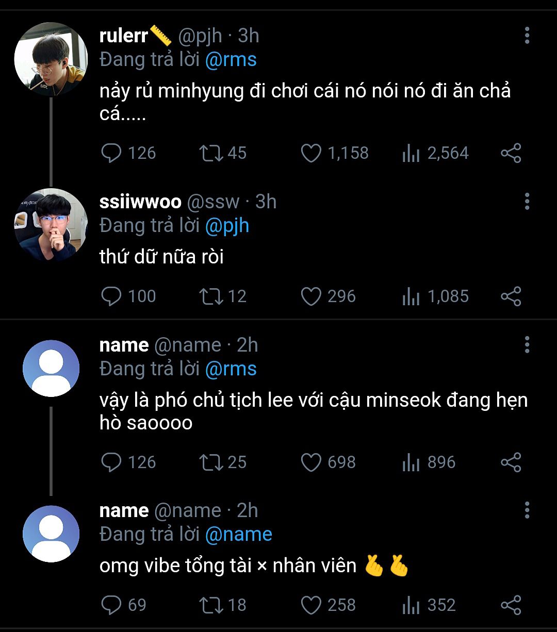Open ssiiwwoo's profile picture

[x=51, y=225]
